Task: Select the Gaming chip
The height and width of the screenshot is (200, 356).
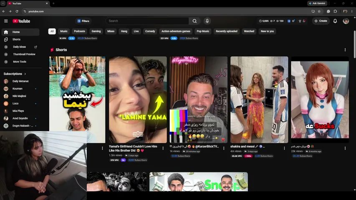Action: click(x=96, y=31)
